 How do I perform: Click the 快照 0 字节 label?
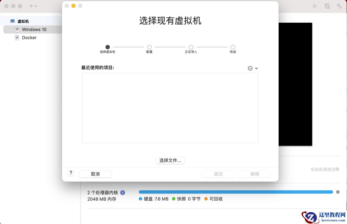[189, 199]
